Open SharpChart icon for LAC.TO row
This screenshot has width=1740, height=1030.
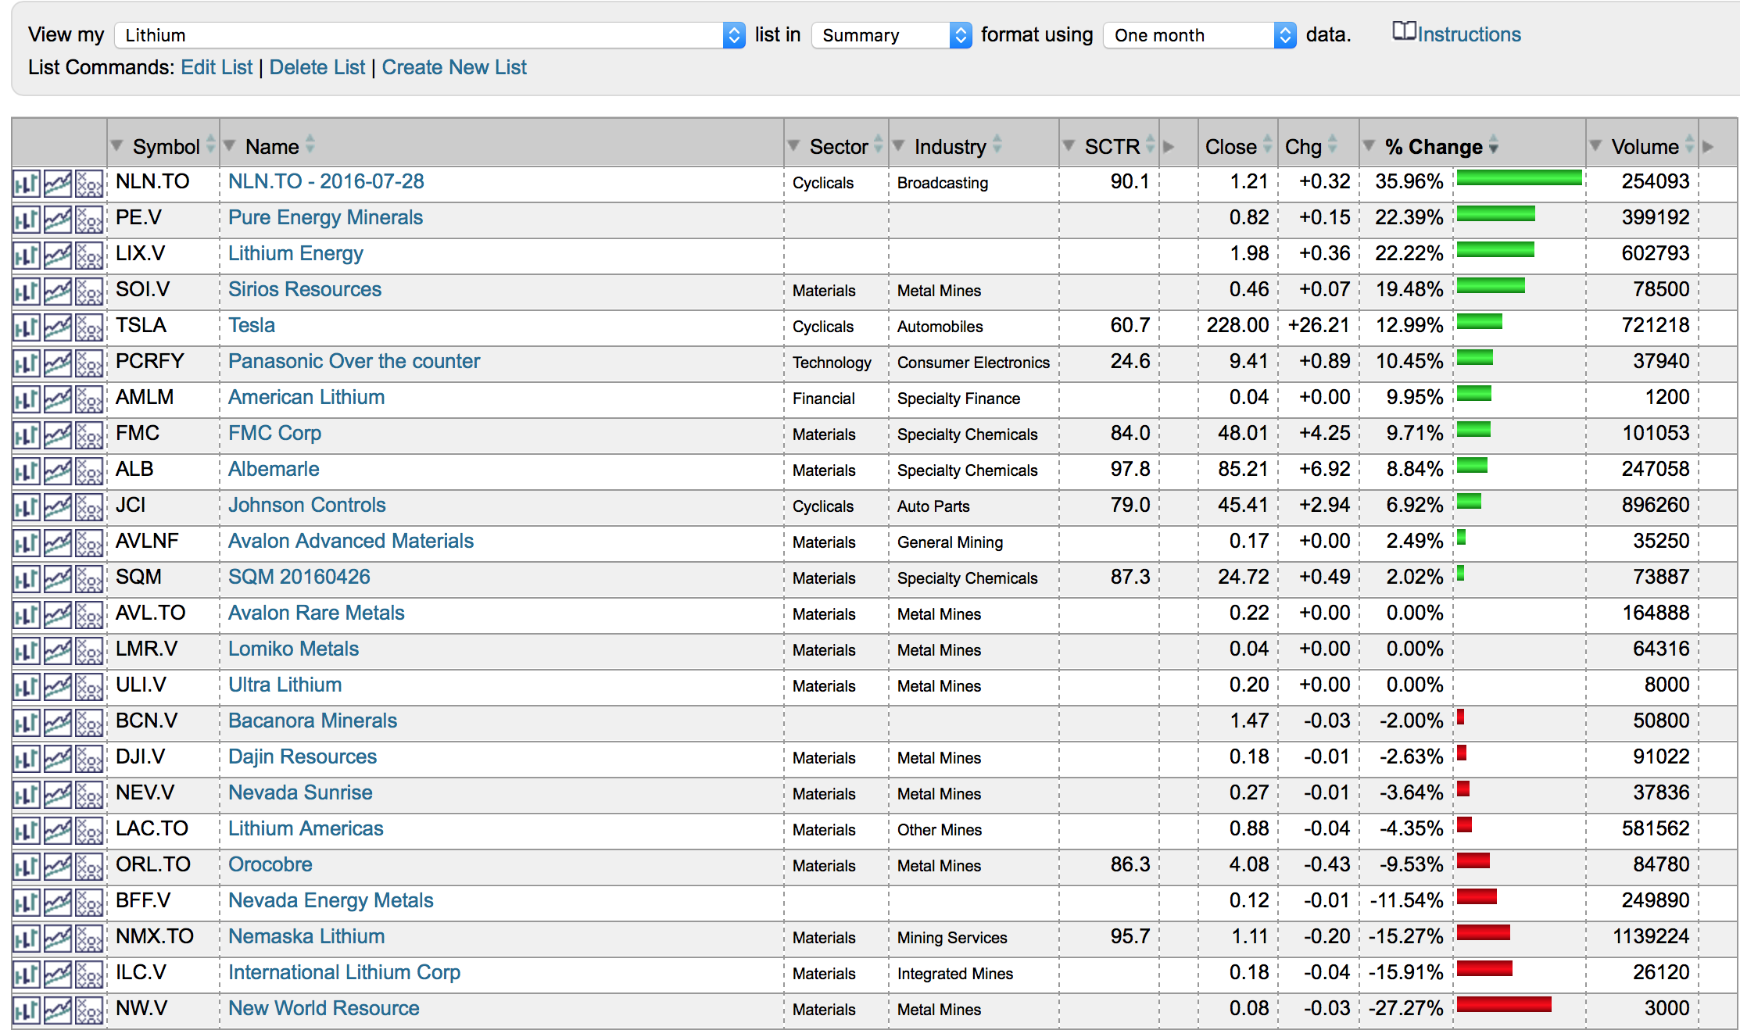(26, 831)
